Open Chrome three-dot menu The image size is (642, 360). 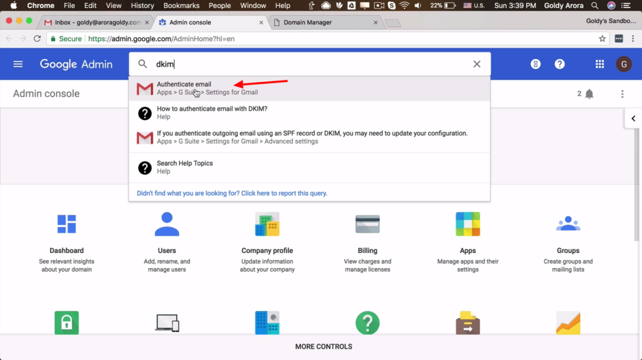633,39
